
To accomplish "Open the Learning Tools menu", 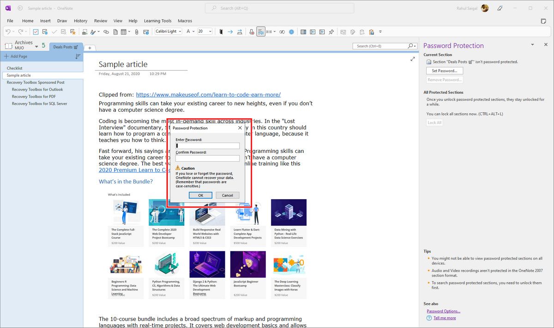I will [x=157, y=21].
